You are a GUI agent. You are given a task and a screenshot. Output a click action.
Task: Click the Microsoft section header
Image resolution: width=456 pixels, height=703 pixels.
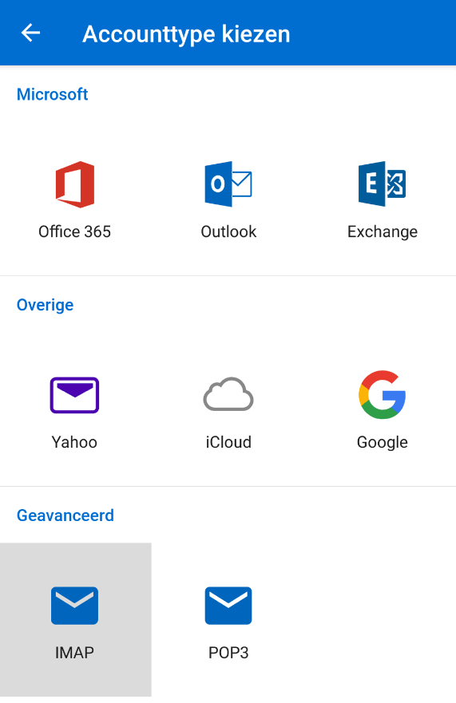[53, 95]
